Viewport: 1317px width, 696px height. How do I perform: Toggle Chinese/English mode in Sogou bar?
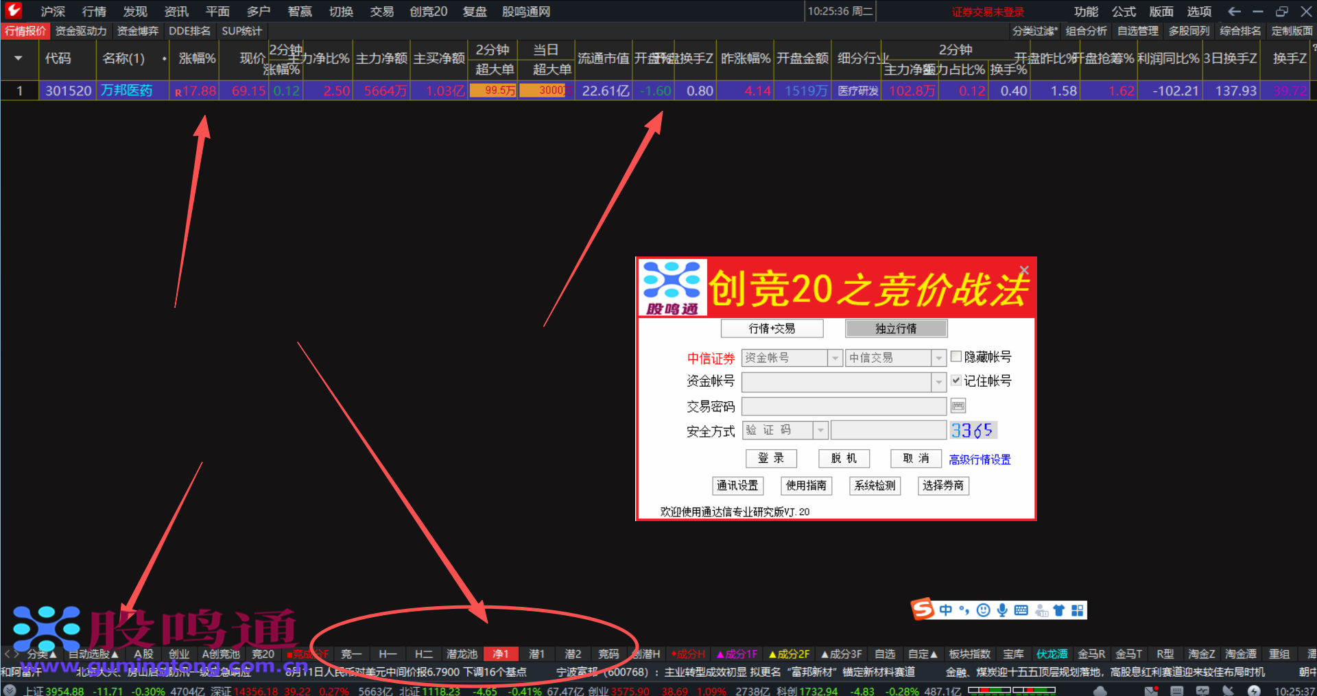coord(946,610)
